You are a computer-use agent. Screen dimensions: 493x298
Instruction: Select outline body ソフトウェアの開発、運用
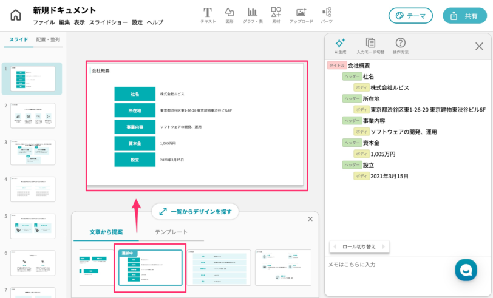(x=403, y=132)
